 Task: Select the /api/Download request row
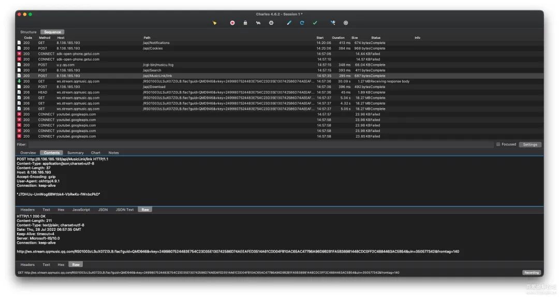point(279,86)
